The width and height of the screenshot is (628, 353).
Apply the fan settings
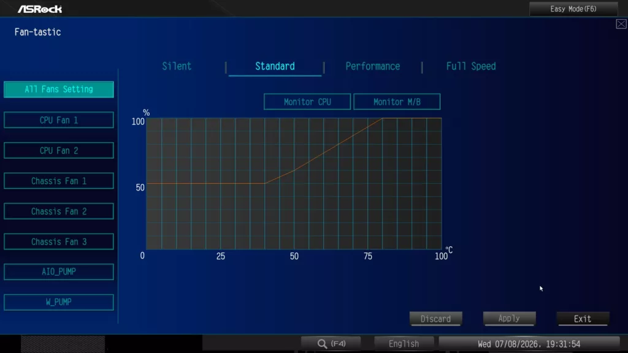click(510, 319)
